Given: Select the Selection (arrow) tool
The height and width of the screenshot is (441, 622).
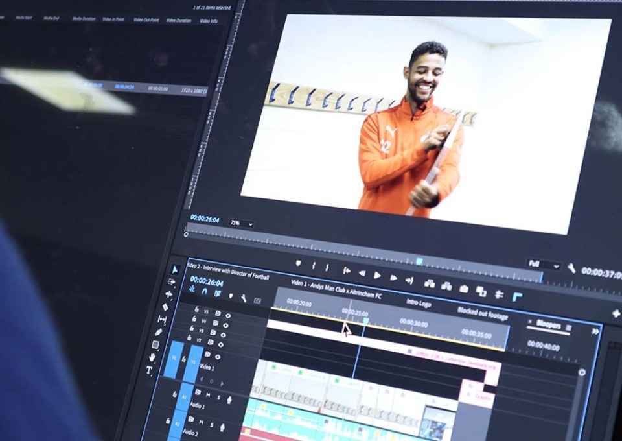Looking at the screenshot, I should click(174, 270).
